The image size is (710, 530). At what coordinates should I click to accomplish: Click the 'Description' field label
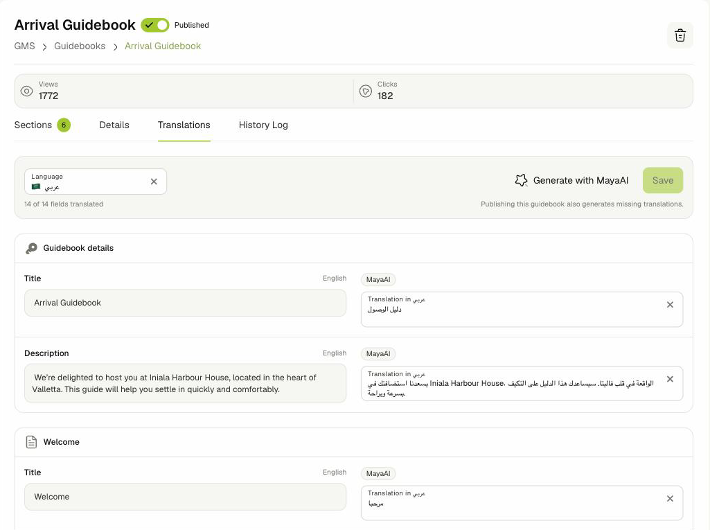(x=46, y=353)
